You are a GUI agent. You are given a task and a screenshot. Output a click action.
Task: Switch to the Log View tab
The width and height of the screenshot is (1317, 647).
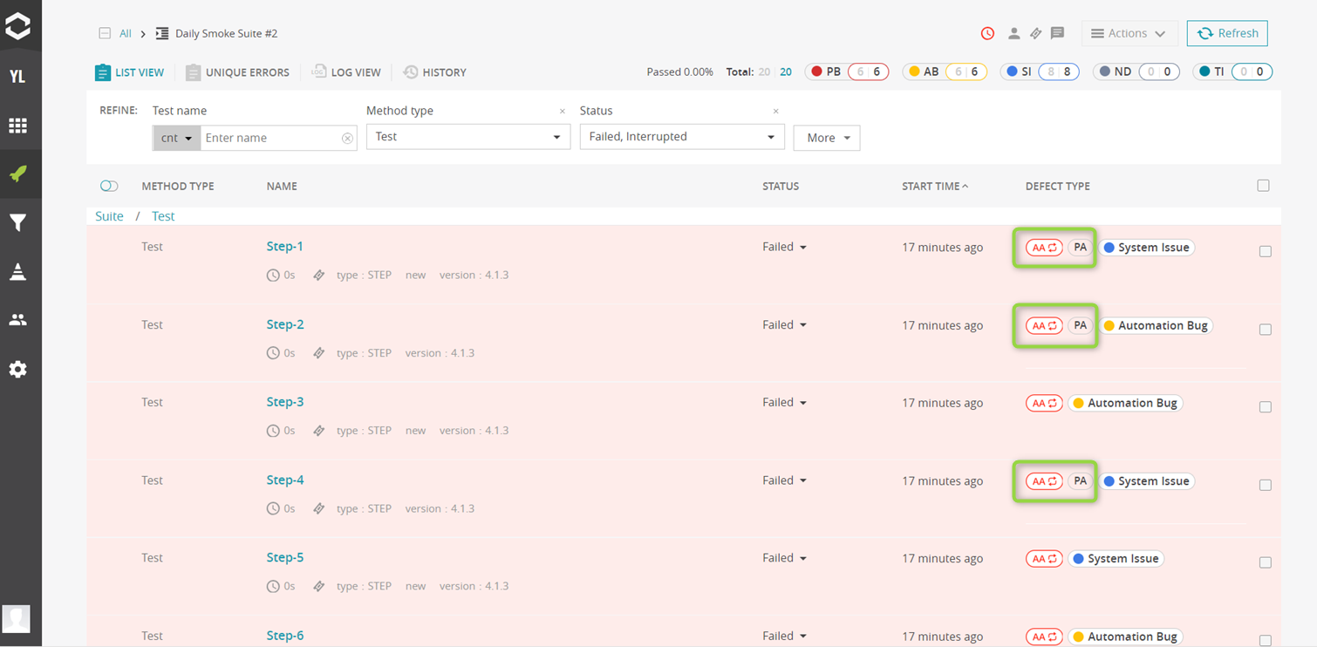(x=346, y=72)
